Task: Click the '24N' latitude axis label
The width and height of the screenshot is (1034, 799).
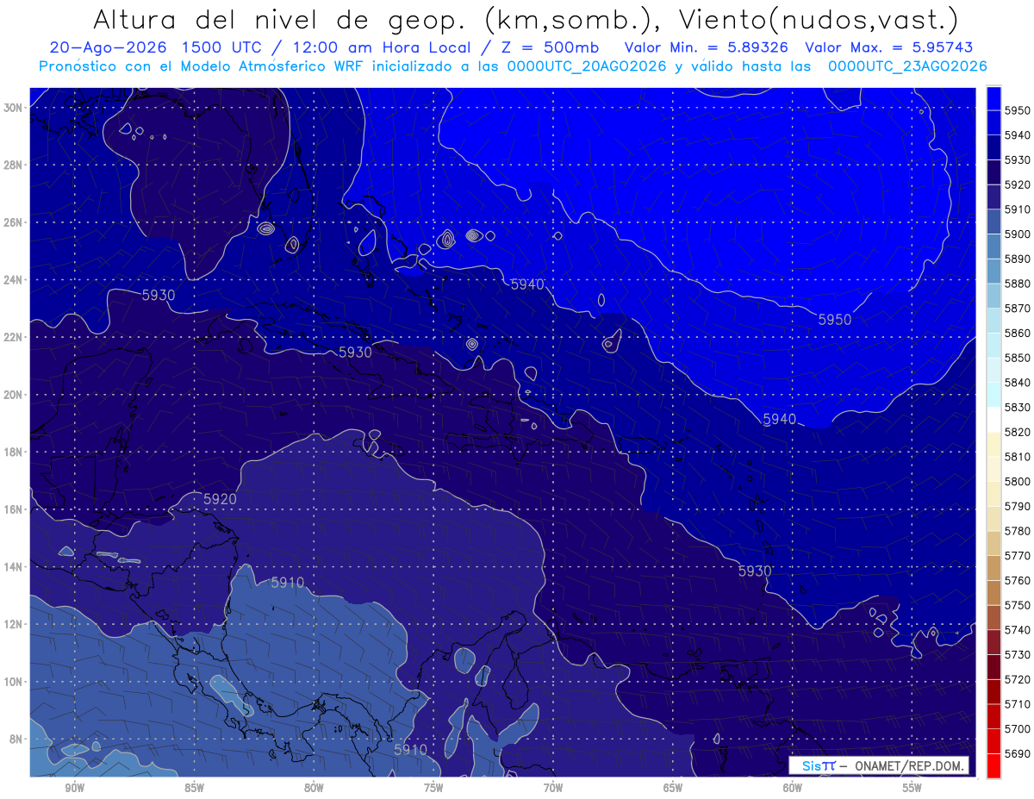Action: (x=15, y=279)
